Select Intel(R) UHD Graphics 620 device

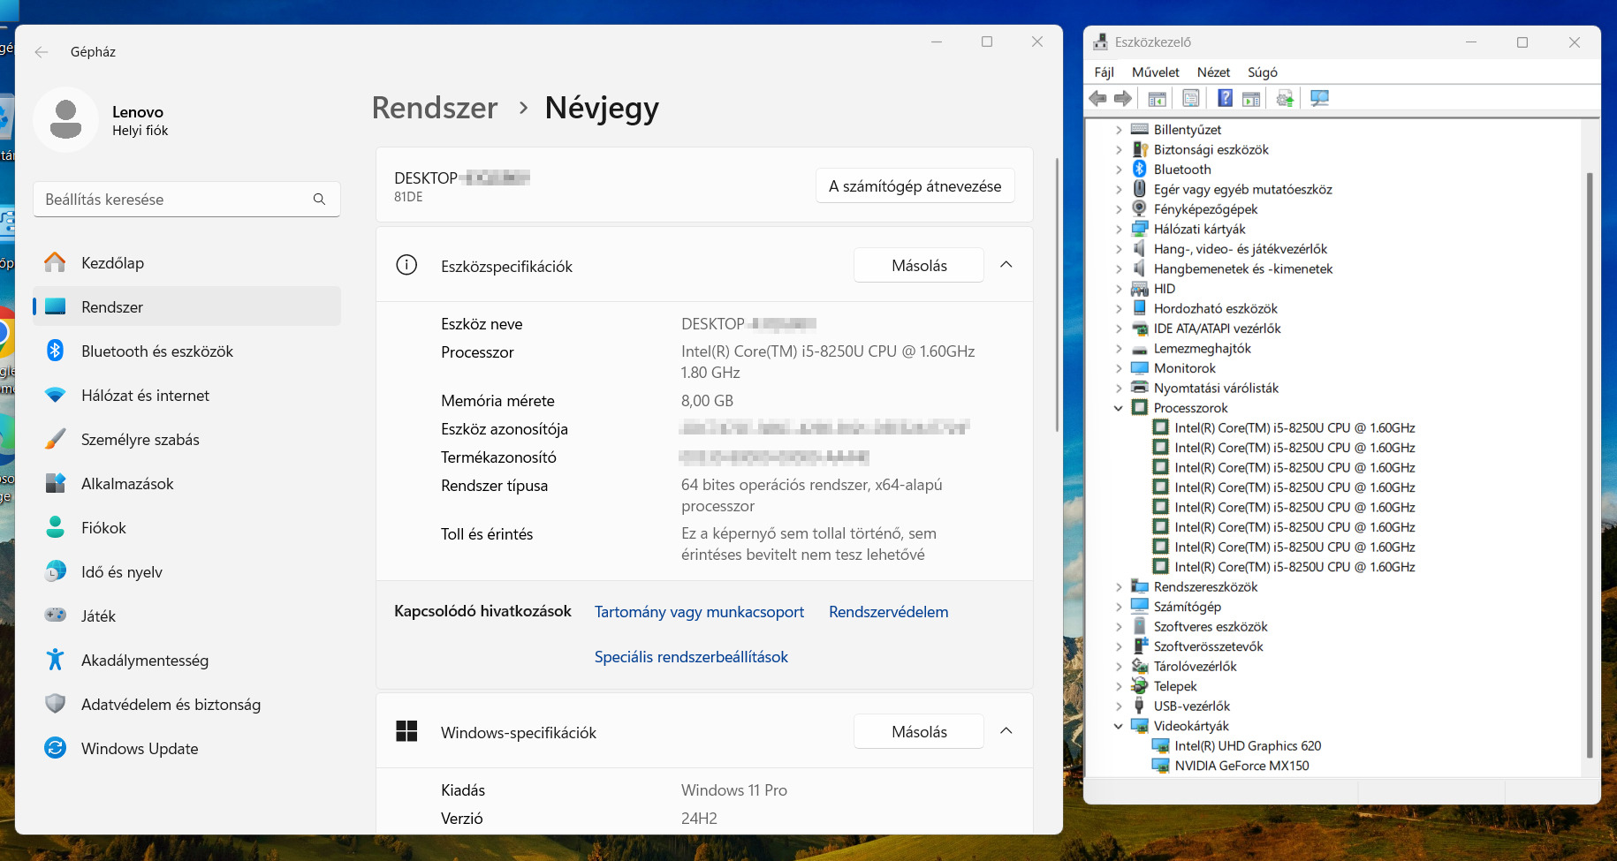1248,746
